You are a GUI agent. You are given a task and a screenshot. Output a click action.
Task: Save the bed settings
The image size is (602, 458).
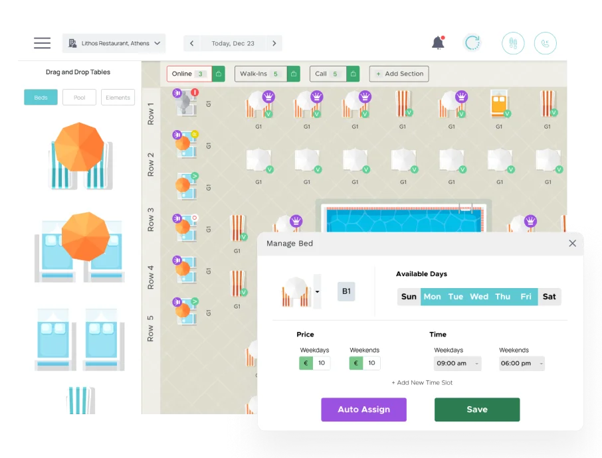point(477,410)
